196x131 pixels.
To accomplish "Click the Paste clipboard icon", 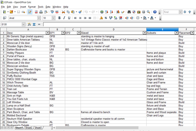I will [x=73, y=12].
